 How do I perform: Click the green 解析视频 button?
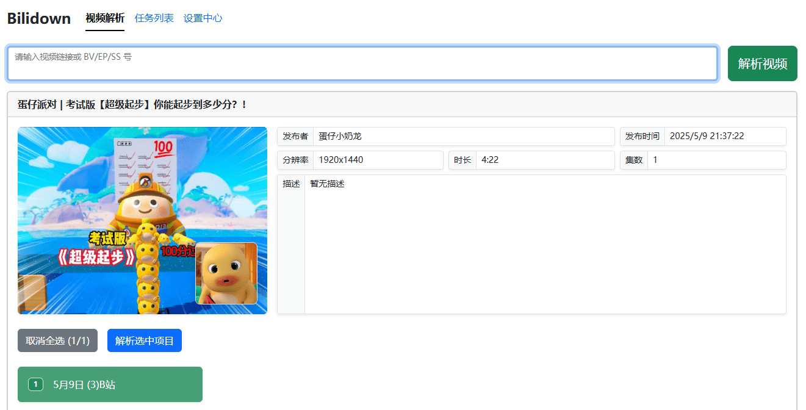coord(762,63)
